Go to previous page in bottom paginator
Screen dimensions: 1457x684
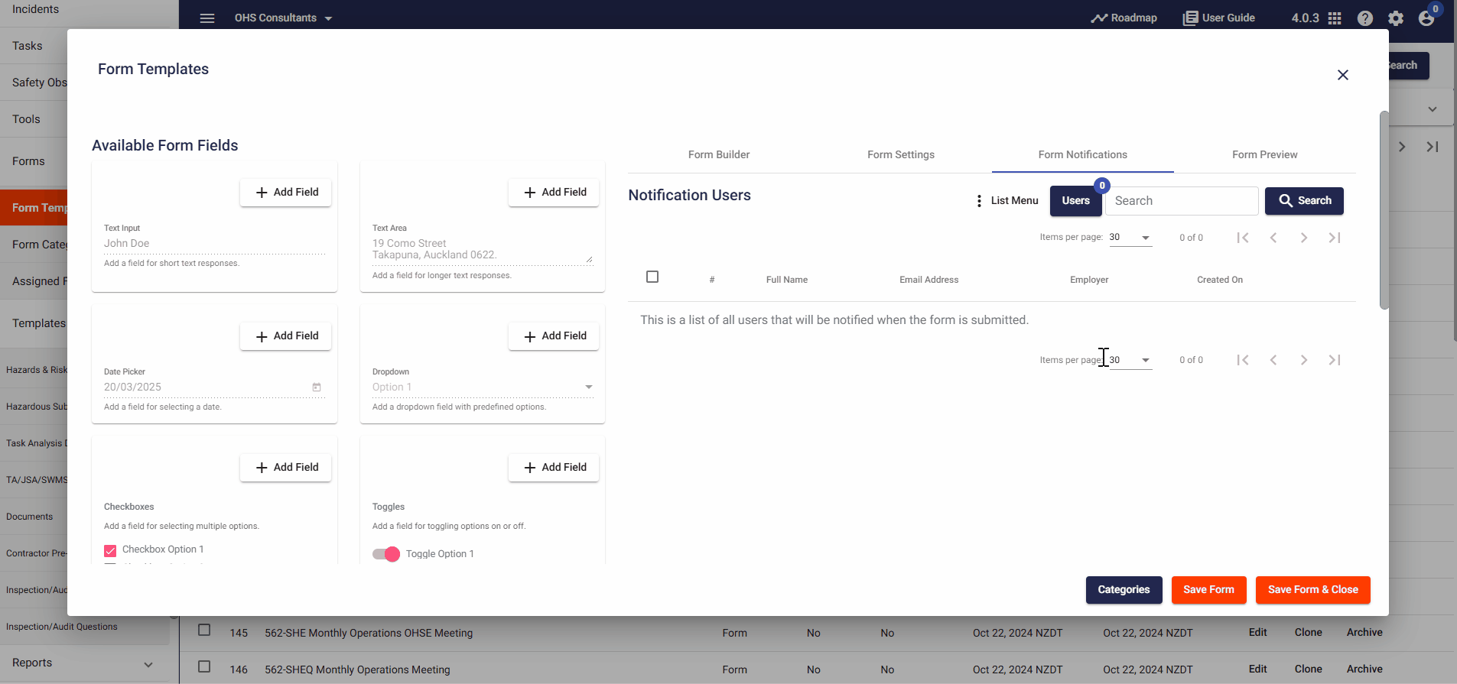click(x=1273, y=360)
